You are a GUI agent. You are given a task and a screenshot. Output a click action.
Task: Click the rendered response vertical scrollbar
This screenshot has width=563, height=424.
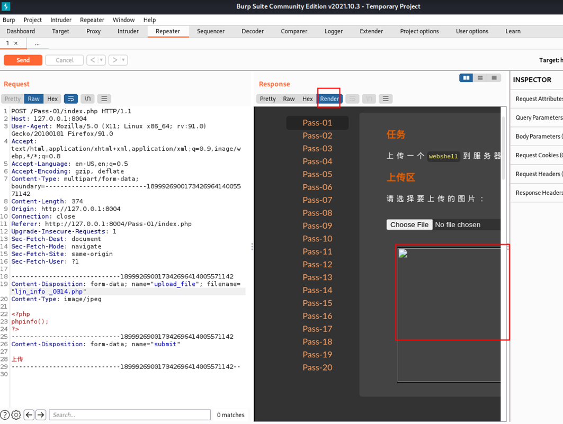(x=503, y=147)
